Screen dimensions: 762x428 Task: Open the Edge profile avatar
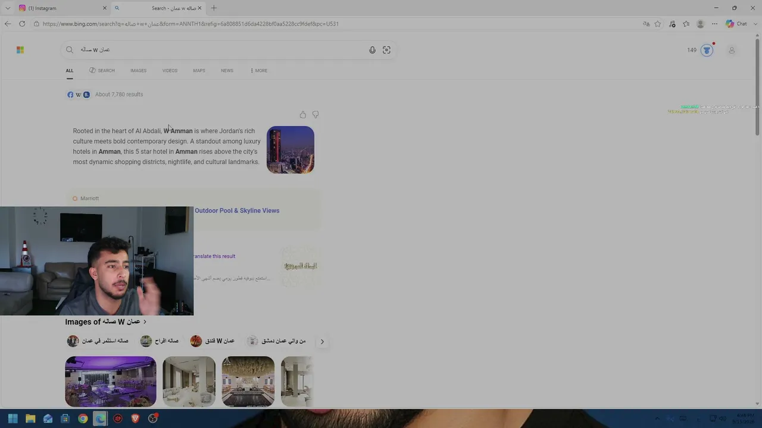pos(701,24)
